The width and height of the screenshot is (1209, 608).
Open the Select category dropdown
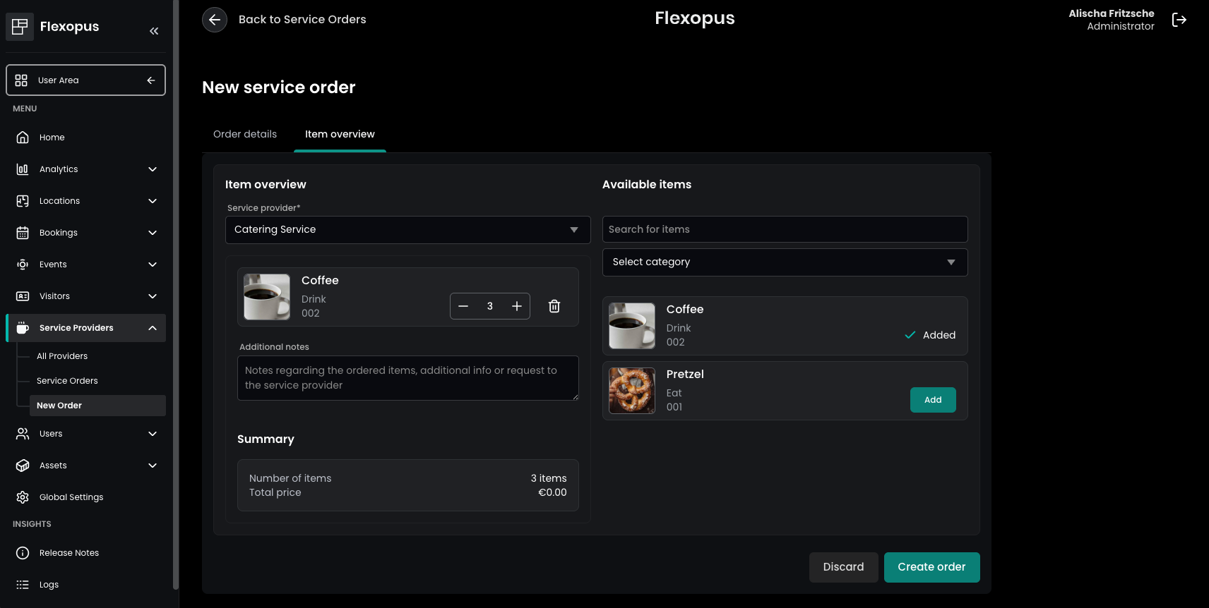point(784,262)
